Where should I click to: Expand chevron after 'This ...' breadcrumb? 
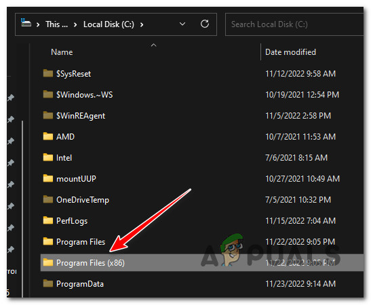75,24
